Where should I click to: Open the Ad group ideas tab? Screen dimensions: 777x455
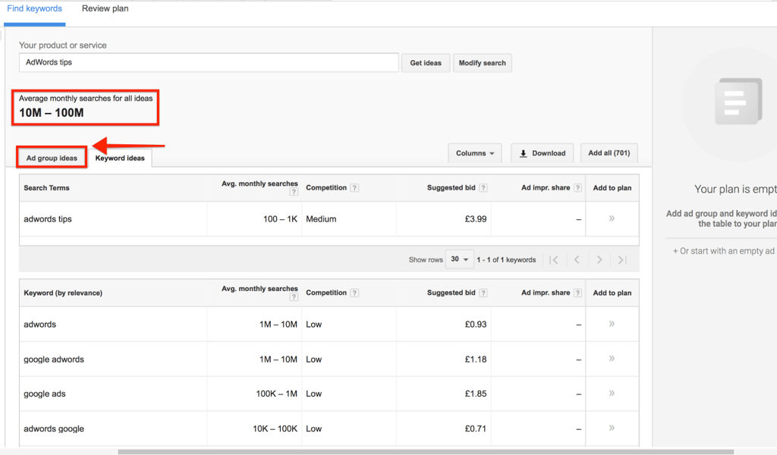point(52,158)
